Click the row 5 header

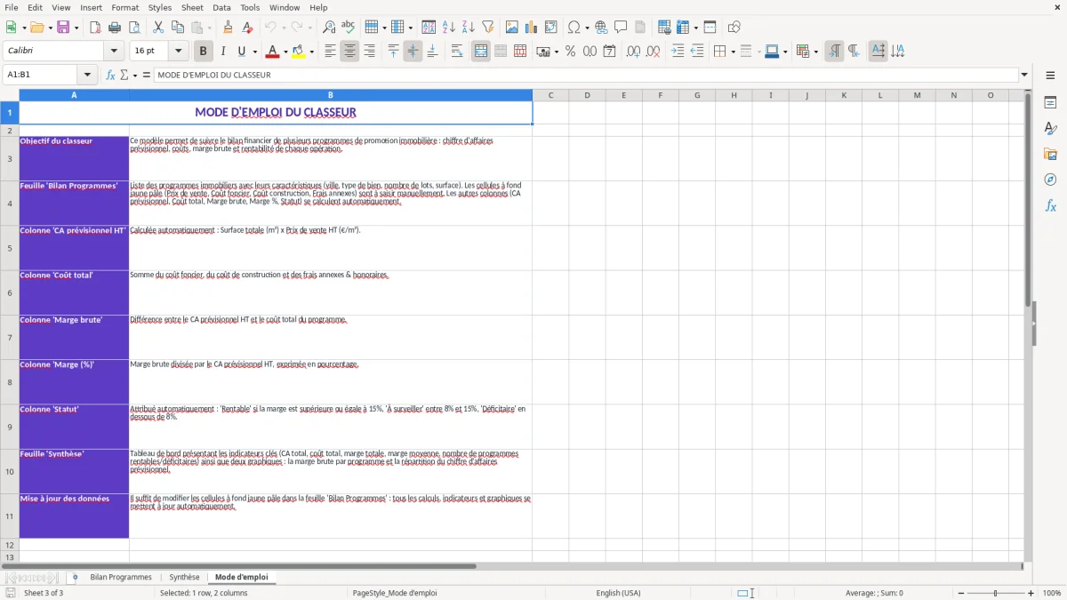[10, 248]
